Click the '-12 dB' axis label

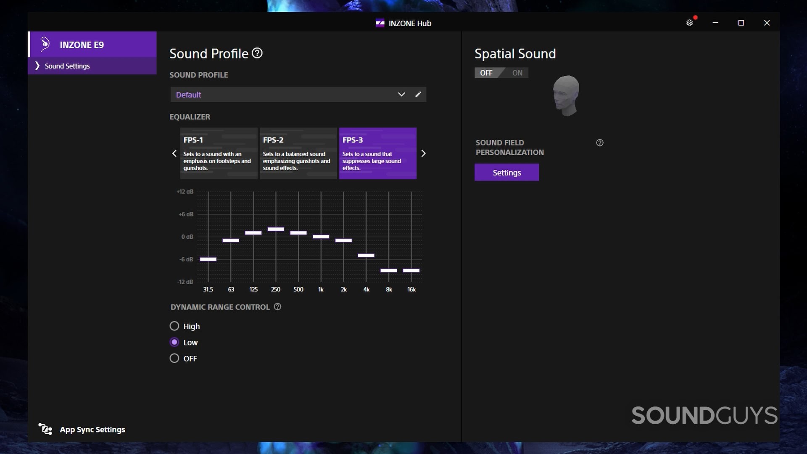coord(185,282)
